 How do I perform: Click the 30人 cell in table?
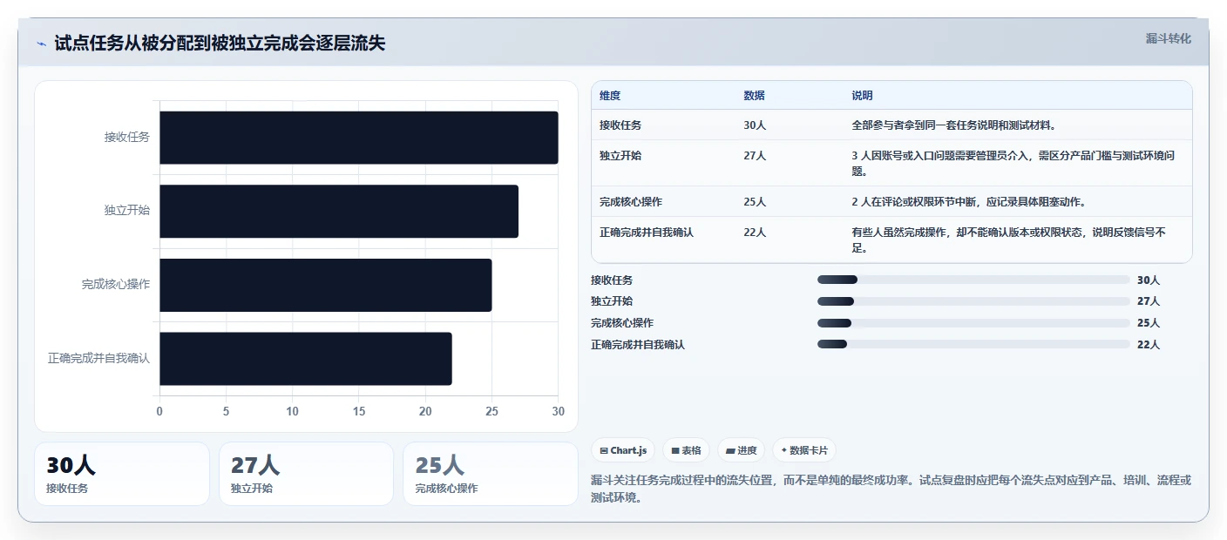[x=755, y=125]
